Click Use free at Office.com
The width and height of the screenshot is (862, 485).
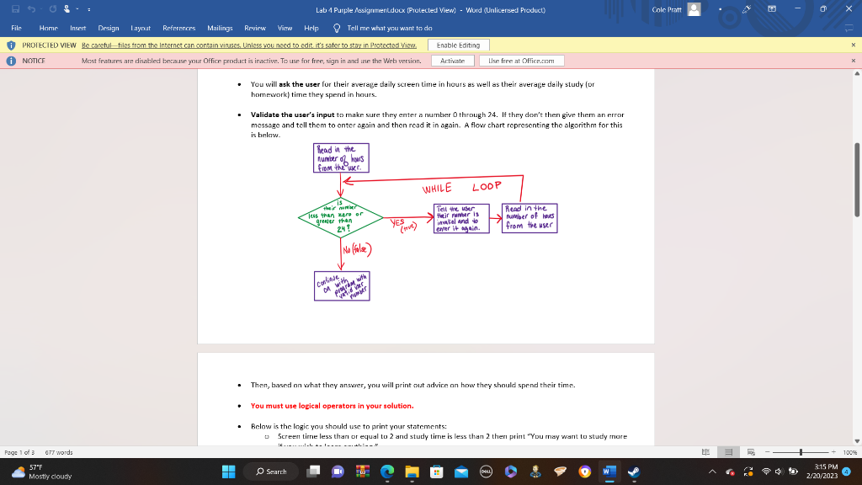point(523,60)
